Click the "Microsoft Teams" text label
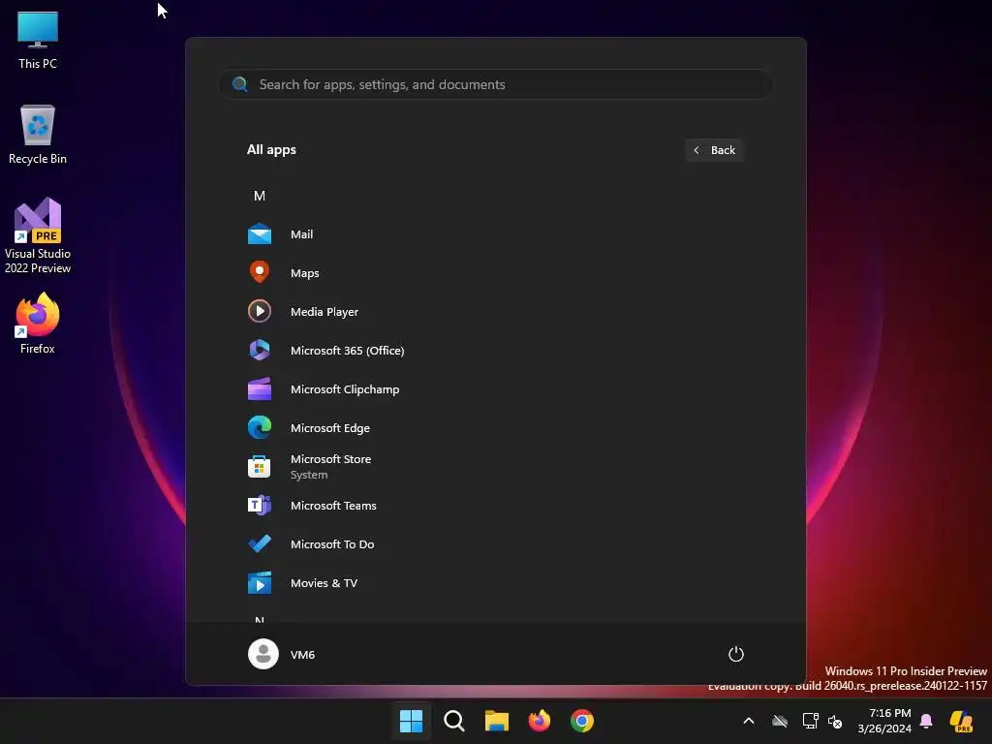The height and width of the screenshot is (744, 992). [x=333, y=506]
